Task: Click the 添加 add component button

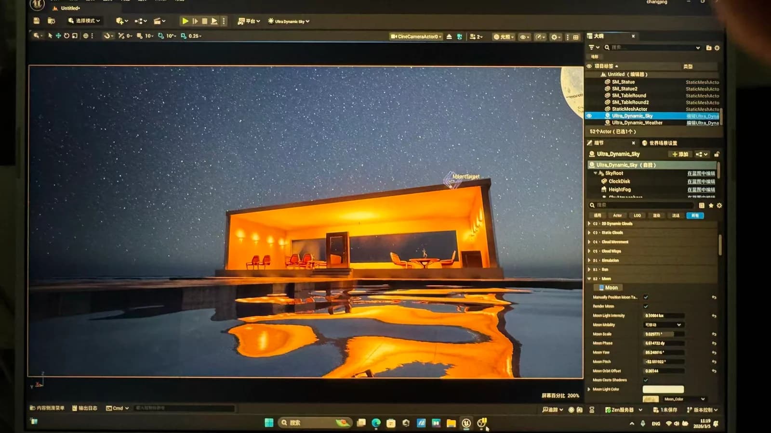Action: pos(680,154)
